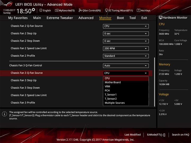The height and width of the screenshot is (143, 191).
Task: Click the 12.192 V reading
Action: coord(163,104)
